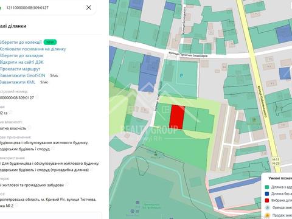
Task: Select 'Зберегти до закладок' link
Action: click(x=21, y=55)
